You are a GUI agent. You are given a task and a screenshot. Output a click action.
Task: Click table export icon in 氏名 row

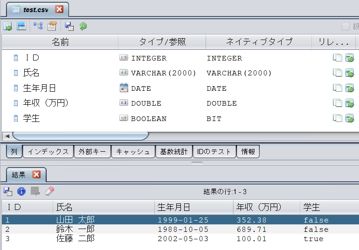coord(350,73)
